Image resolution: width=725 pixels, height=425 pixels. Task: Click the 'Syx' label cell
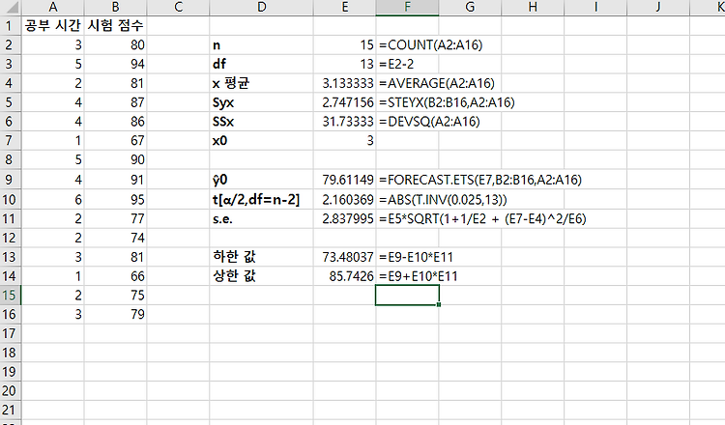coord(261,102)
